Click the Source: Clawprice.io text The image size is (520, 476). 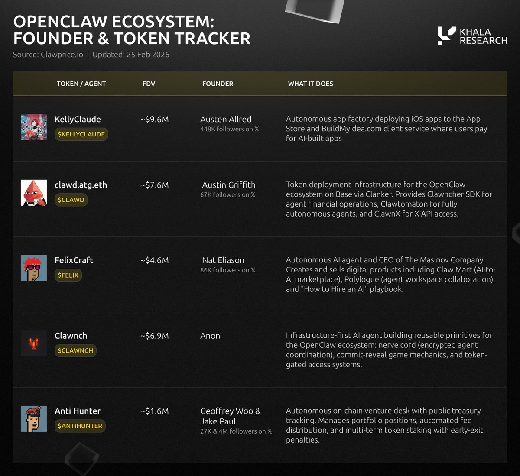click(x=48, y=55)
